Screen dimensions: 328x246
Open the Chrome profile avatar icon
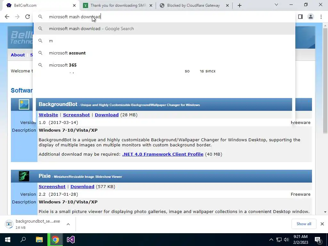point(311,17)
